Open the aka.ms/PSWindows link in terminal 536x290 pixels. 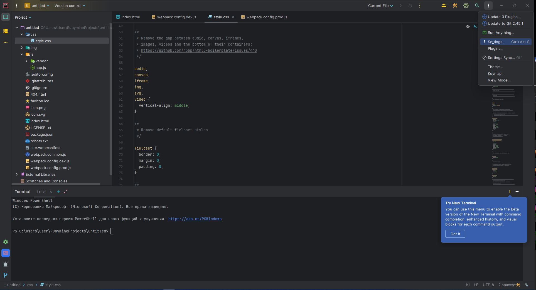[195, 219]
